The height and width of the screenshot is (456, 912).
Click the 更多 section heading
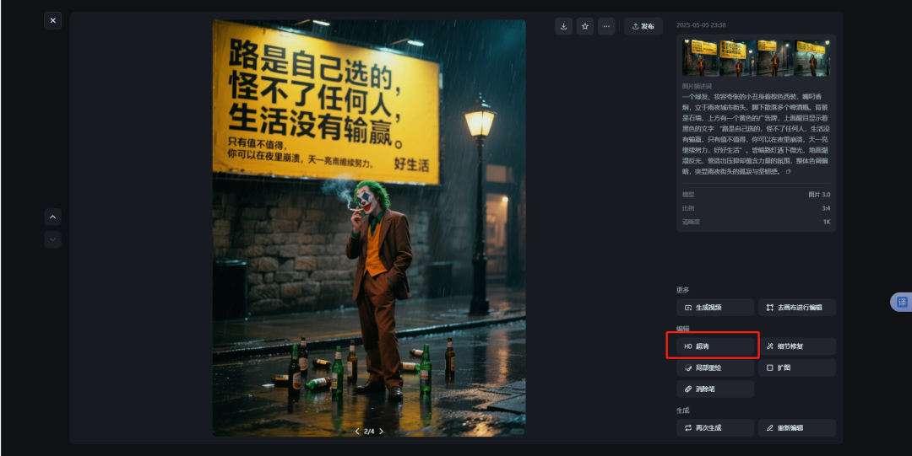pyautogui.click(x=683, y=290)
